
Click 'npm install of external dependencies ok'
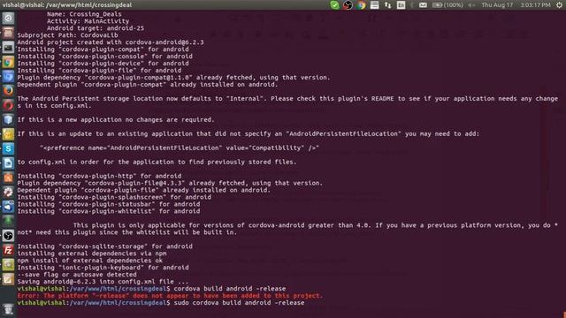point(90,261)
